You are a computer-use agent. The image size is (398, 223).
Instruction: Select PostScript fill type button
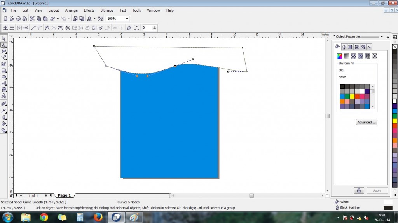(367, 56)
